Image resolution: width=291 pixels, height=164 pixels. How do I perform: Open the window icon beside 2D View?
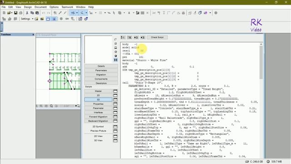point(115,136)
